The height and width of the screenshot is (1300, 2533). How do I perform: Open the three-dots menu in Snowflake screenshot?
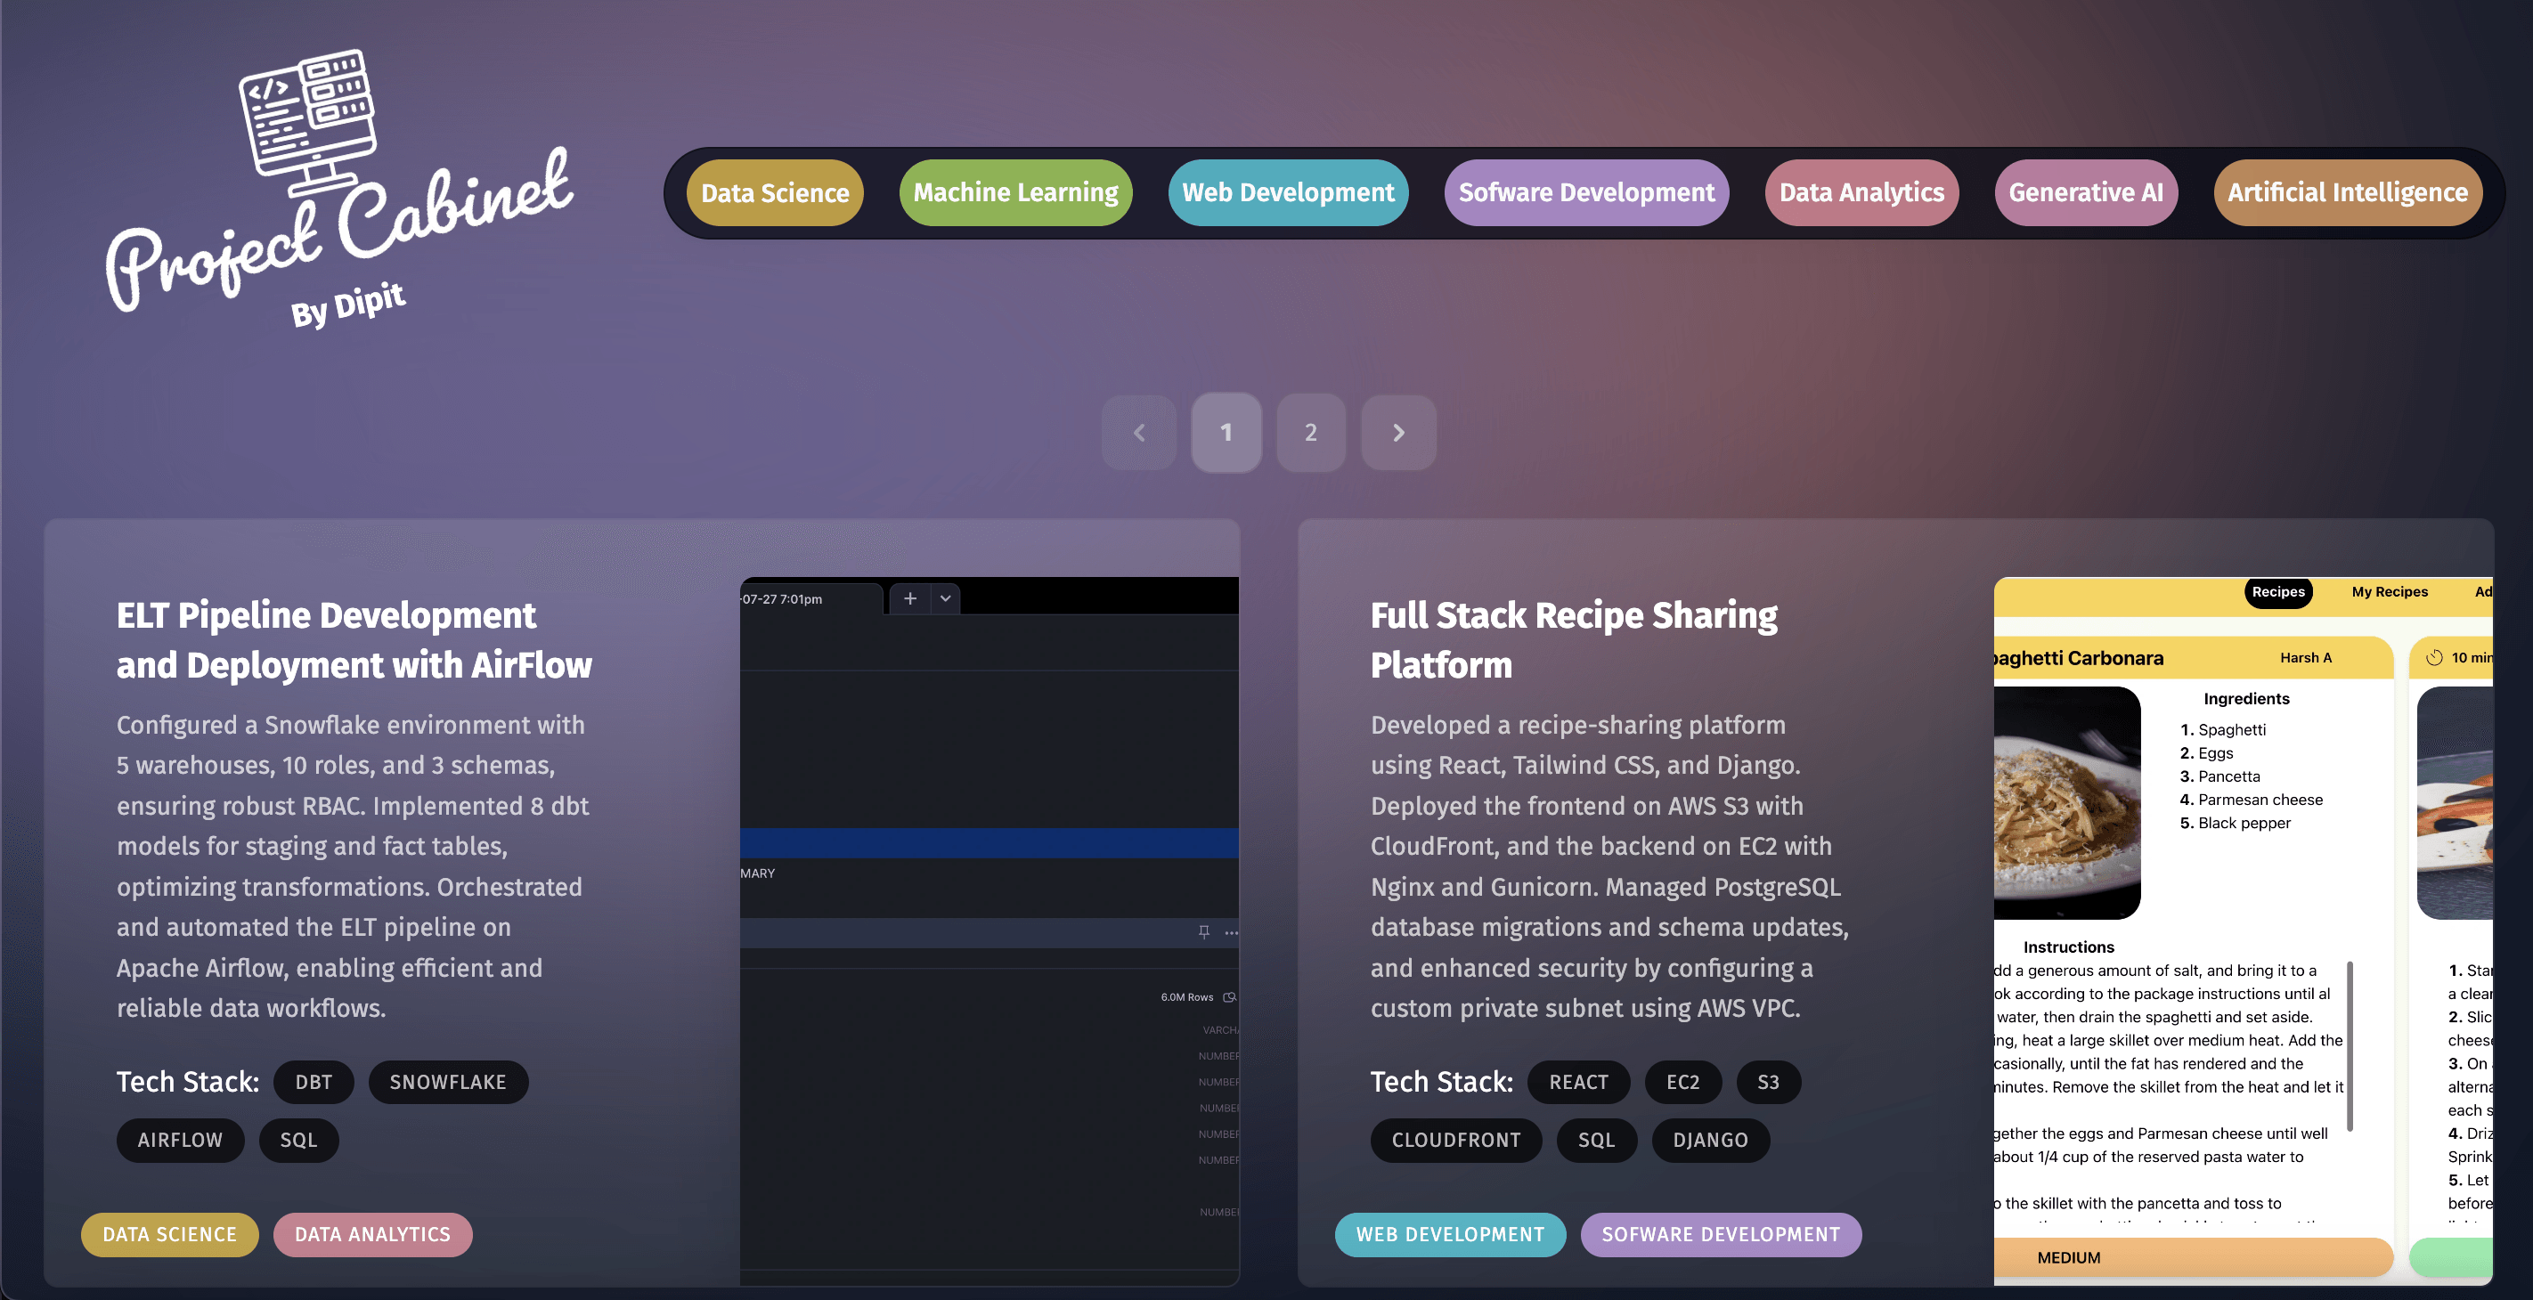click(1231, 931)
